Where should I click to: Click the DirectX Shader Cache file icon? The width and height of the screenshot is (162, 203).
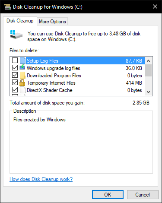pos(22,90)
